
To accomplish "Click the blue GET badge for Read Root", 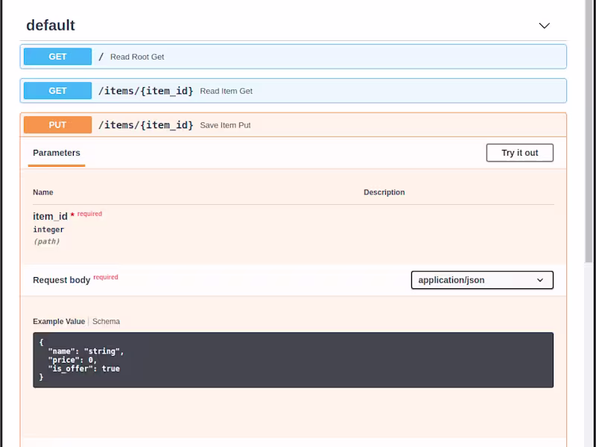I will tap(57, 57).
